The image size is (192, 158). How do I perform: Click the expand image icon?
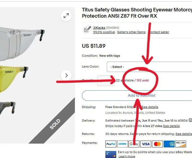[66, 16]
